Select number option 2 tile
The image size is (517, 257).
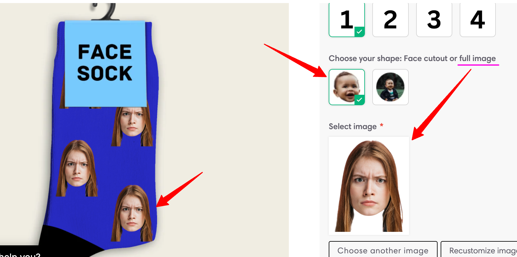coord(390,20)
